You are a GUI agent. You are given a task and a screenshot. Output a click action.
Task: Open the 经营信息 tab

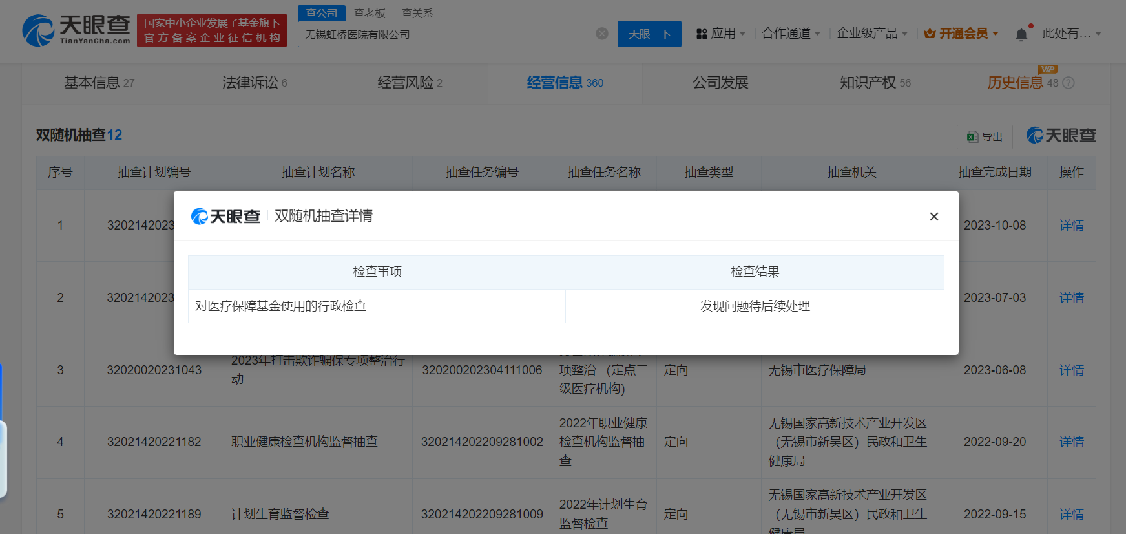(x=565, y=83)
